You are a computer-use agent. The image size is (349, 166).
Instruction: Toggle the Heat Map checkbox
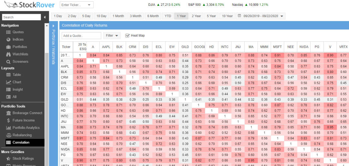[127, 36]
